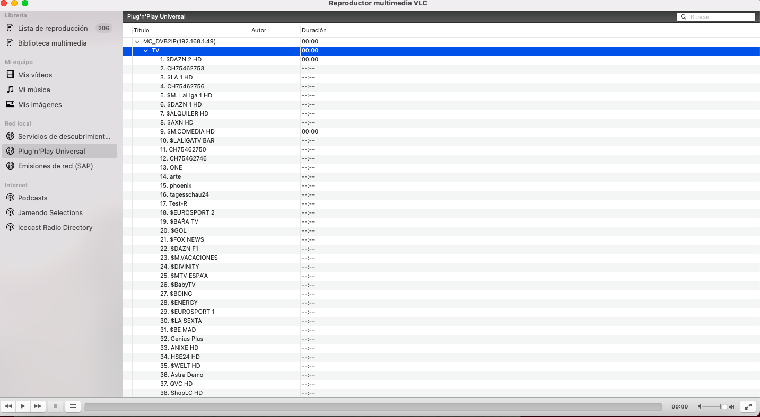Click the Podcasts icon in sidebar

coord(10,198)
